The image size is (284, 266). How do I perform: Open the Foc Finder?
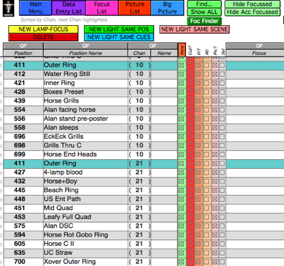point(204,21)
